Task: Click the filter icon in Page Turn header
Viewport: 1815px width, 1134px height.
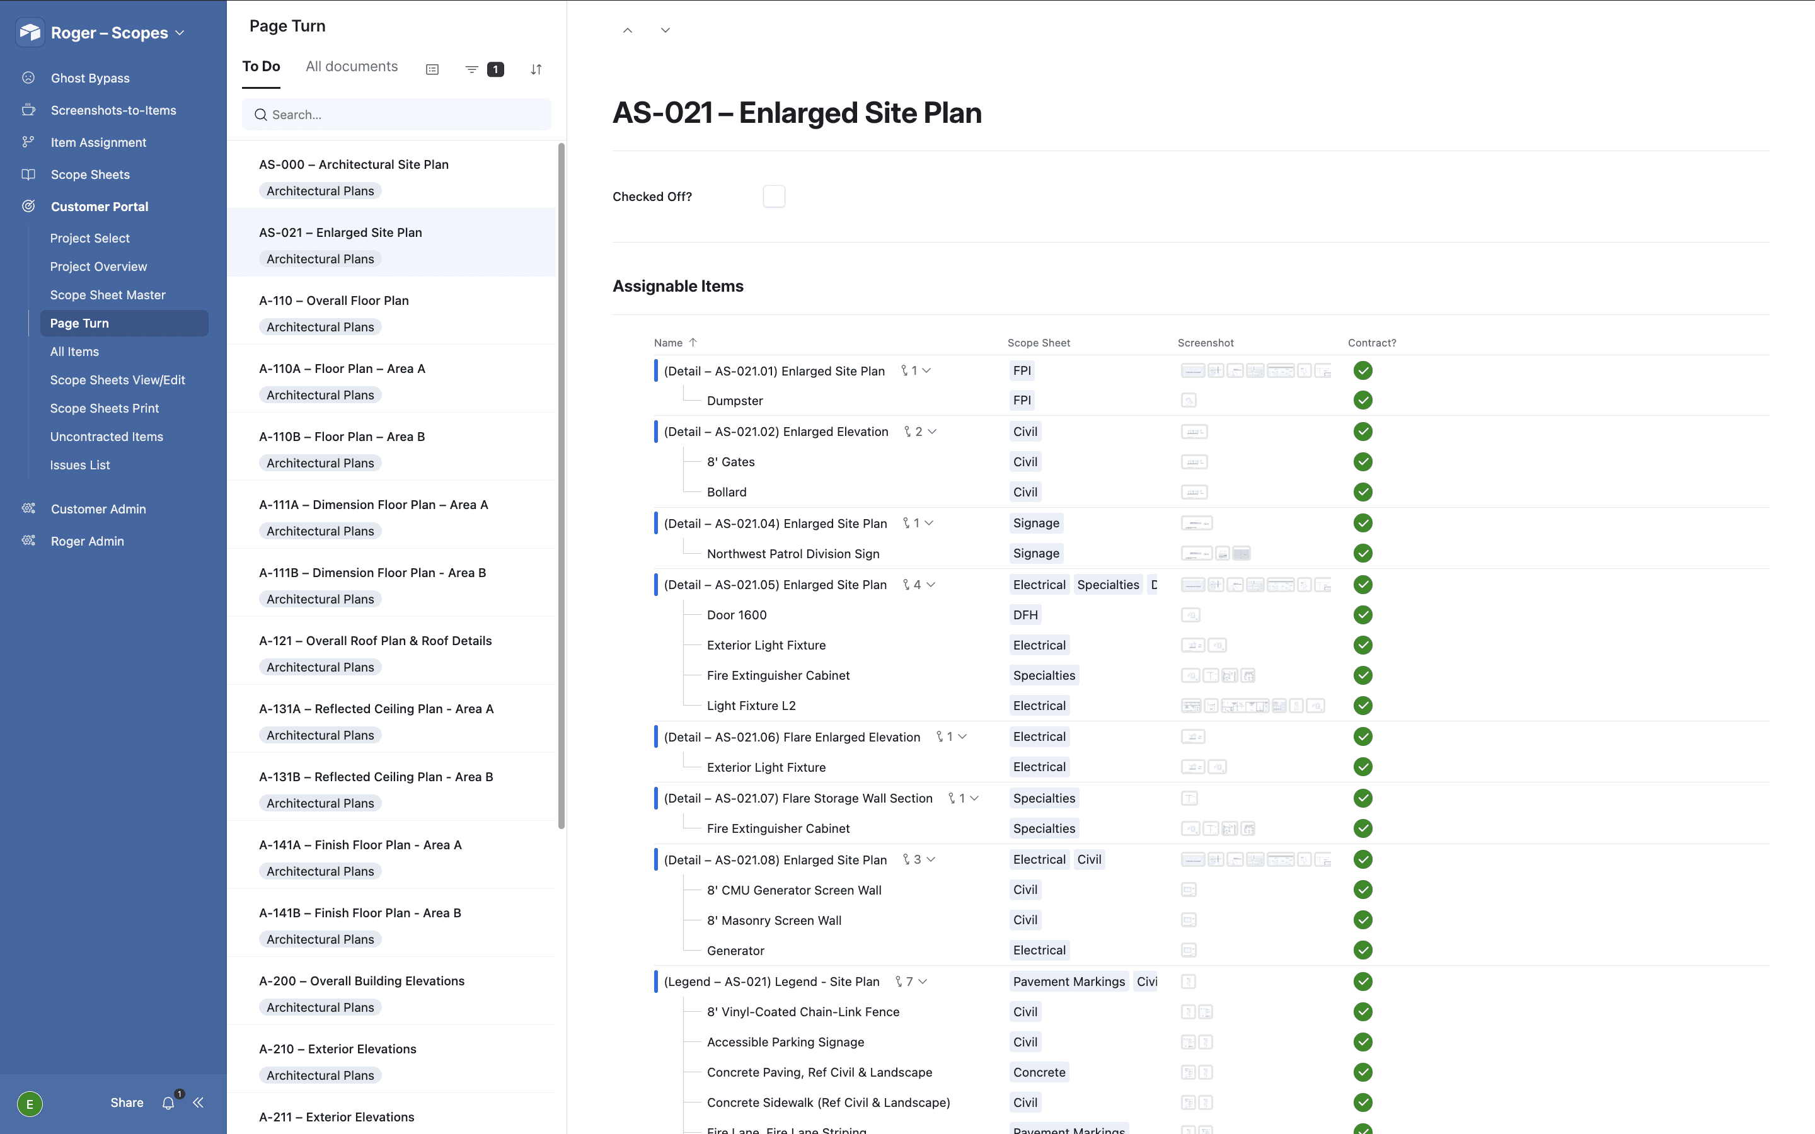Action: (472, 69)
